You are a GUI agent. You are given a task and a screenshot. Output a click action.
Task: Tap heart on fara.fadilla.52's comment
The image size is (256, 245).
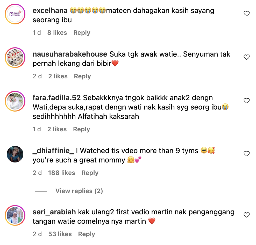[x=246, y=101]
